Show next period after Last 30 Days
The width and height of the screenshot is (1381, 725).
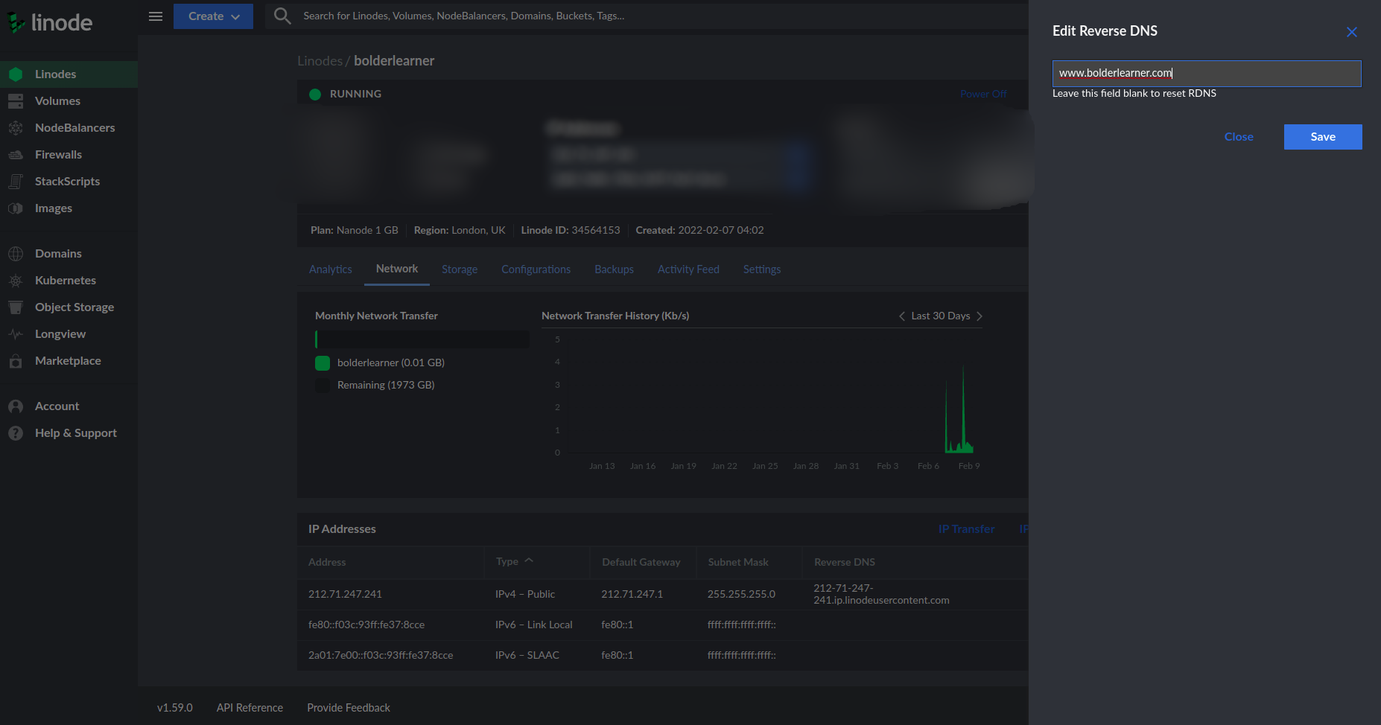pos(980,316)
